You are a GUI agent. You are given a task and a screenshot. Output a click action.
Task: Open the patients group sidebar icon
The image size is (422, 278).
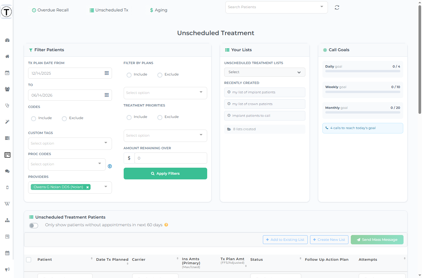click(7, 89)
